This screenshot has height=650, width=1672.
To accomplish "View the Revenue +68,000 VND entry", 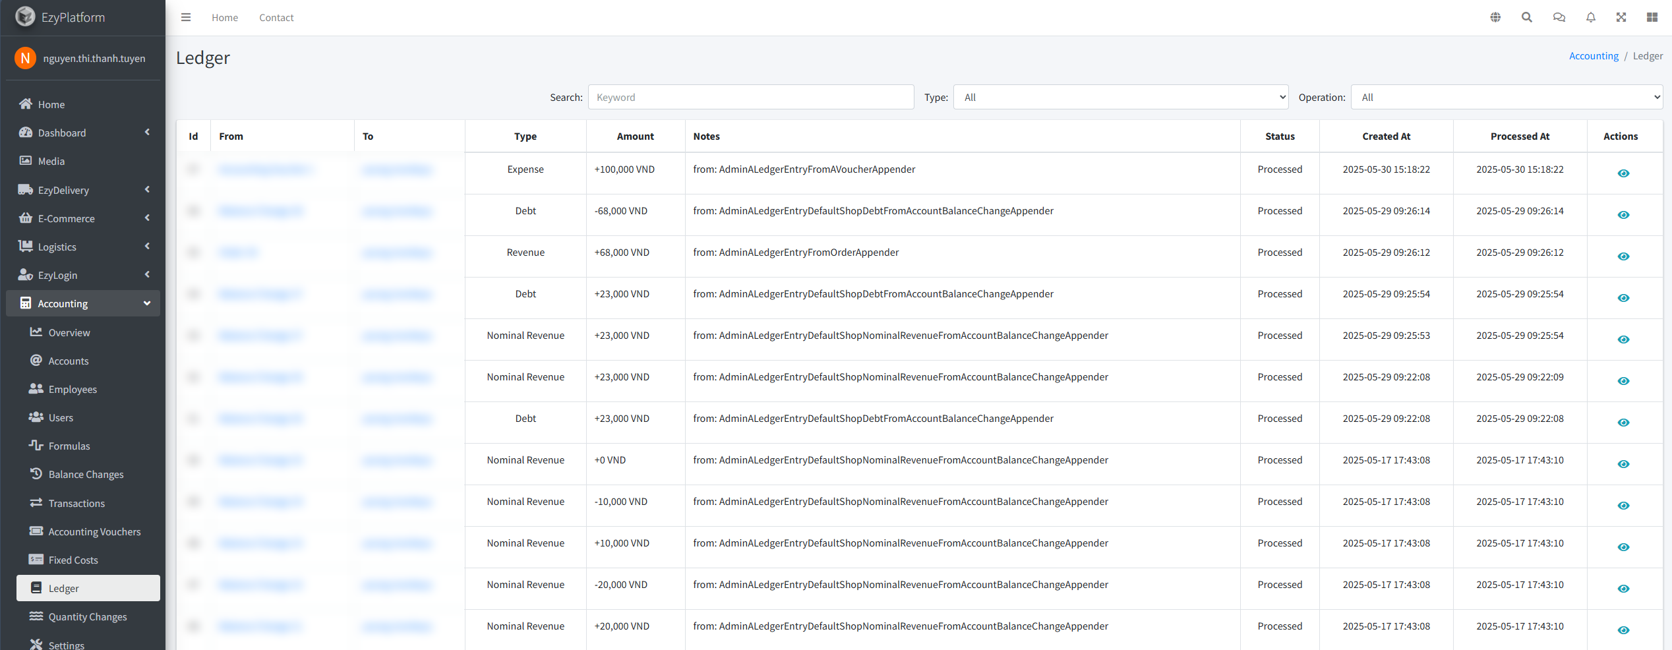I will point(1623,256).
